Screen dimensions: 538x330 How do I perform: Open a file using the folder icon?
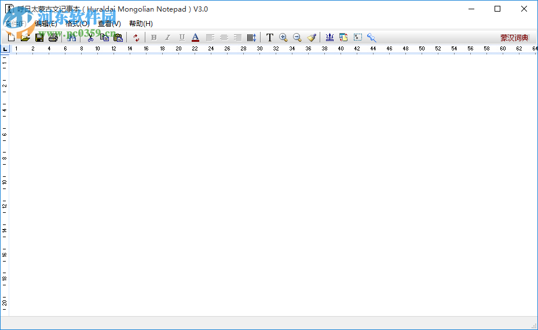[25, 38]
